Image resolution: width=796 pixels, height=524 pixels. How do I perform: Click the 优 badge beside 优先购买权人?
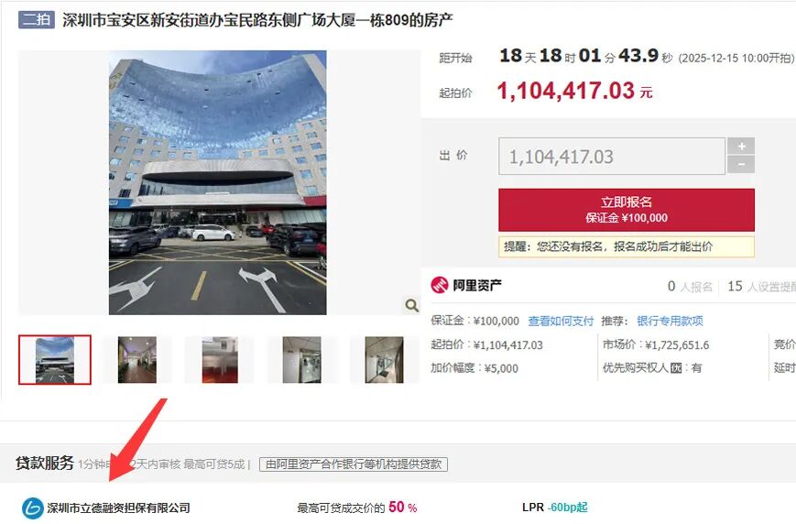click(676, 368)
